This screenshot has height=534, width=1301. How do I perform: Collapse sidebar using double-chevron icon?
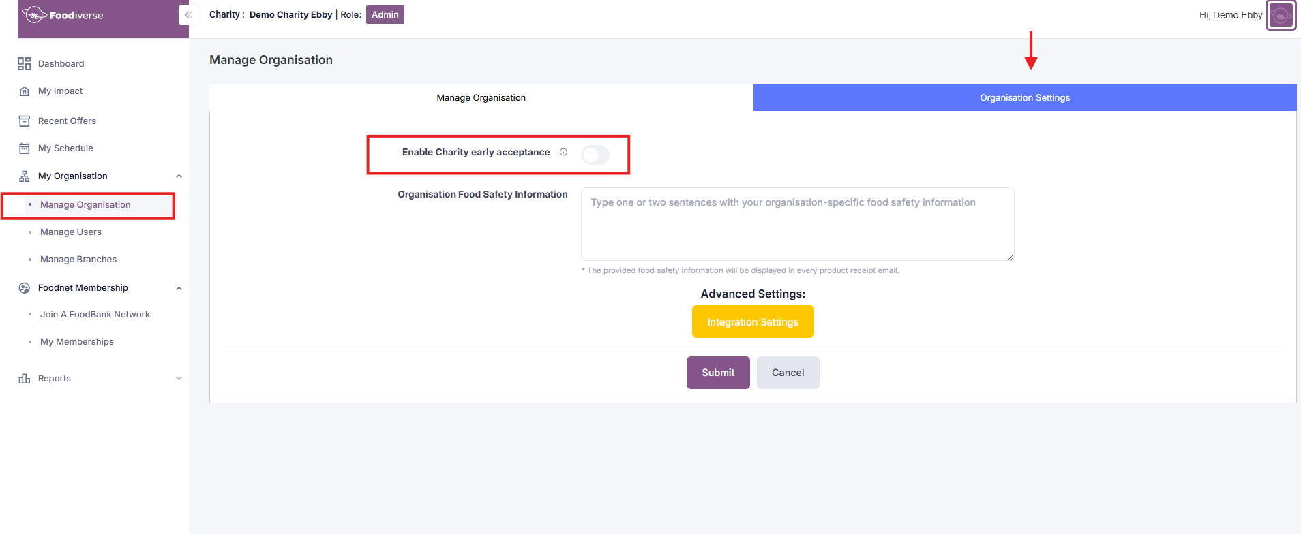coord(188,15)
